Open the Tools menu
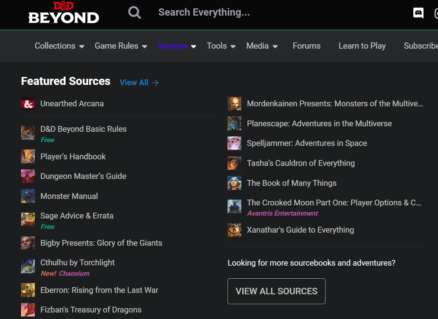Viewport: 438px width, 319px height. coord(217,46)
